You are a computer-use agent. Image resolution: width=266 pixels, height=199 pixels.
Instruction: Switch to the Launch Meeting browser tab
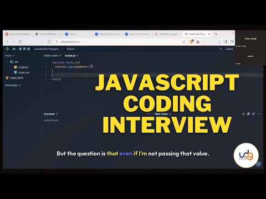pyautogui.click(x=48, y=34)
